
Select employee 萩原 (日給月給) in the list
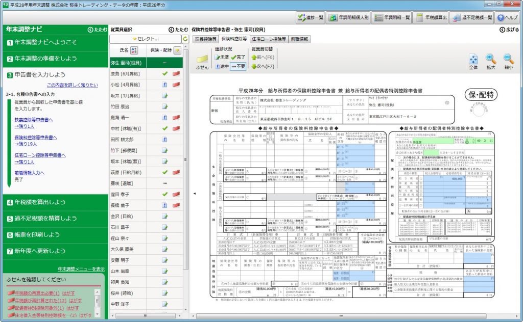pyautogui.click(x=147, y=172)
